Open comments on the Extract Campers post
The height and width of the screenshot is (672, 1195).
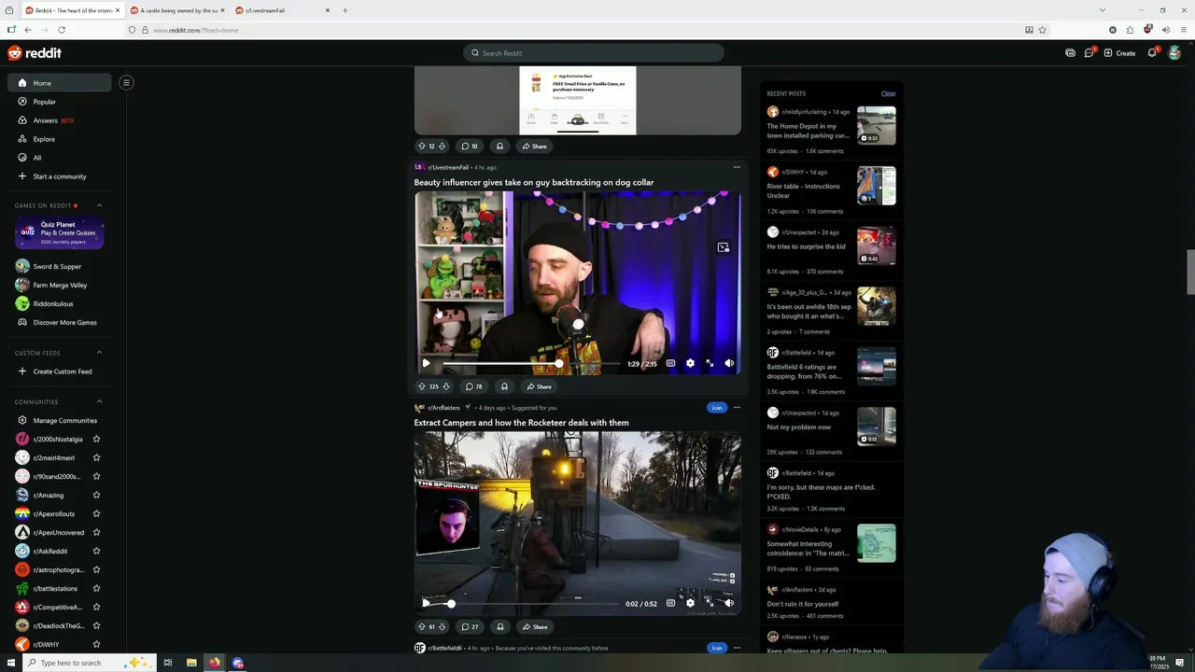[x=470, y=626]
